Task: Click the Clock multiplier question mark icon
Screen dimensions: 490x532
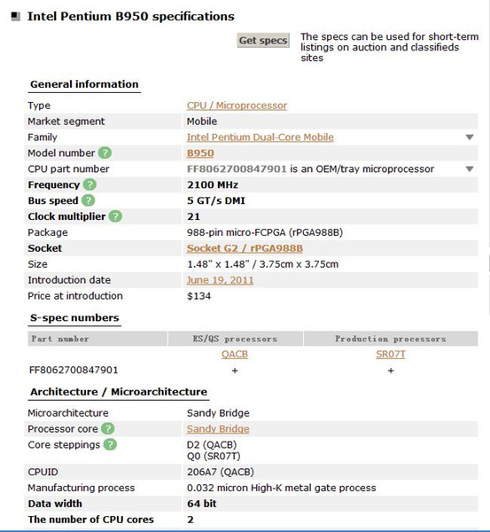Action: [115, 216]
